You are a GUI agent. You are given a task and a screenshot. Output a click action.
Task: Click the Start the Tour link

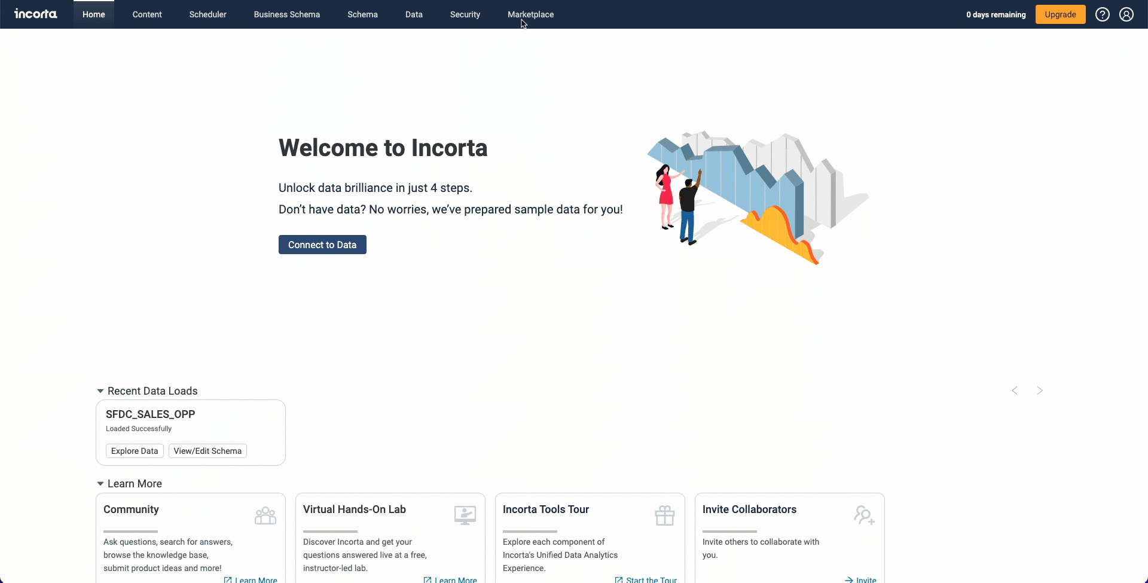(646, 579)
